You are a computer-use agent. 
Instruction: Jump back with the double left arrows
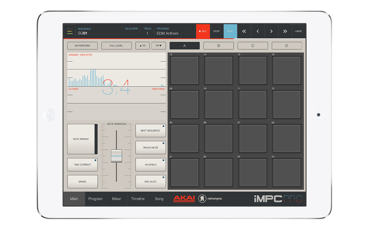coord(244,31)
